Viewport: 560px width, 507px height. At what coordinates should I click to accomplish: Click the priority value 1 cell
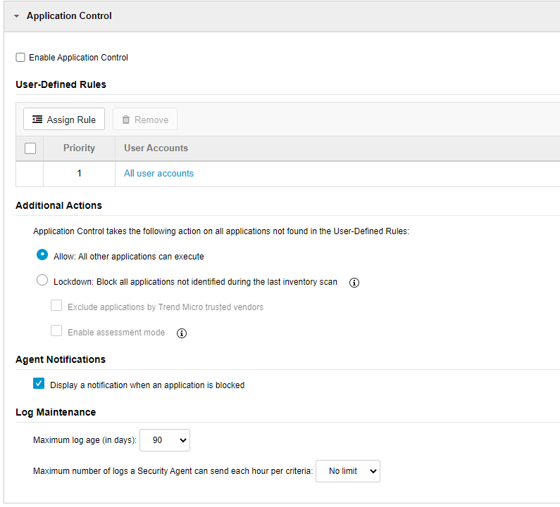(80, 174)
